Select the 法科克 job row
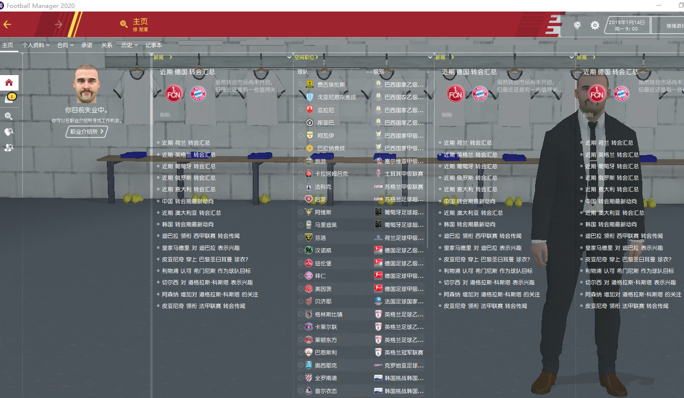Screen dimensions: 684x398 pos(361,187)
